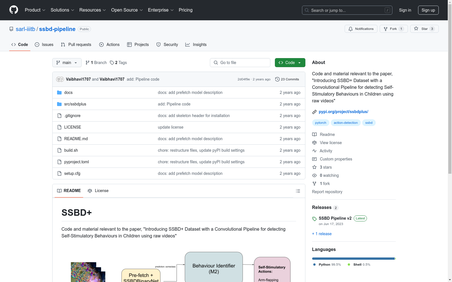Image resolution: width=452 pixels, height=282 pixels.
Task: Click the eye icon beside watching
Action: click(314, 175)
